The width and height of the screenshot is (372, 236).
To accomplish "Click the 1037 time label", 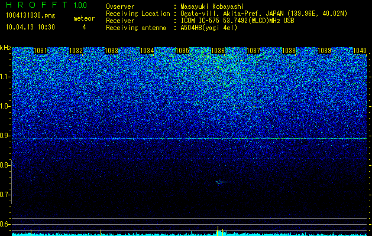I will tap(253, 51).
